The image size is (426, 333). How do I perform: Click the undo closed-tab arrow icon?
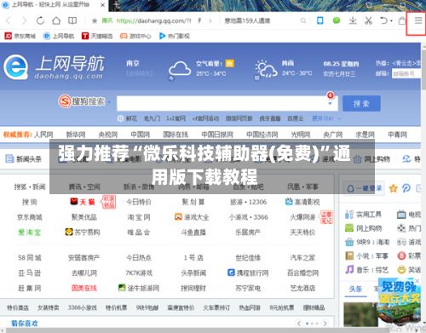coord(383,20)
